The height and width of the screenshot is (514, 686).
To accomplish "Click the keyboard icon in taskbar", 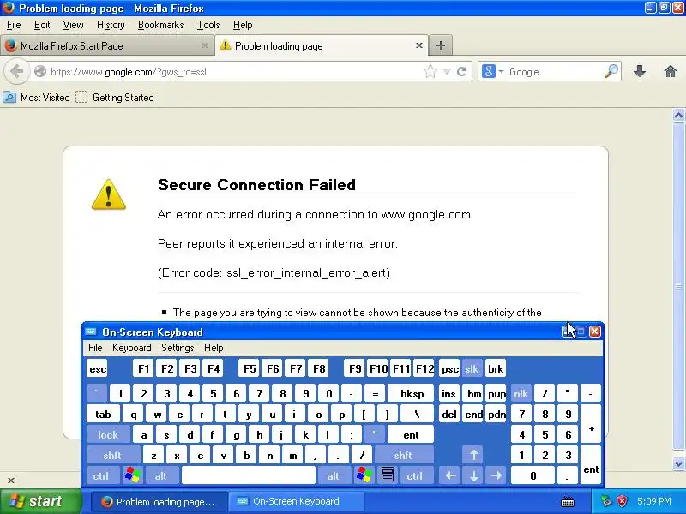I will coord(568,501).
